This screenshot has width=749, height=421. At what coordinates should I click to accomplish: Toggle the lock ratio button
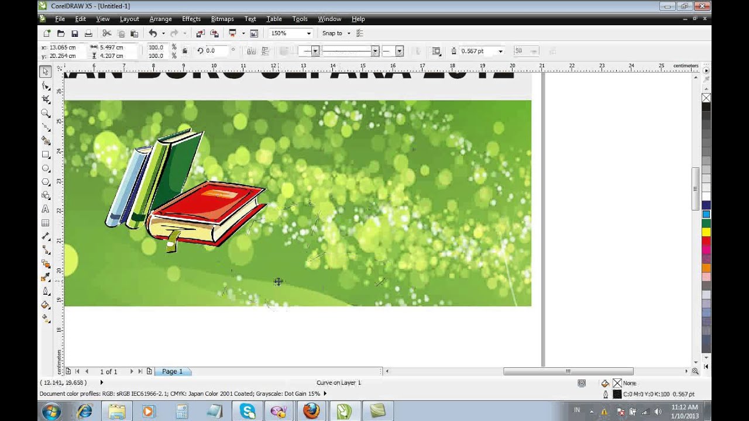(185, 51)
